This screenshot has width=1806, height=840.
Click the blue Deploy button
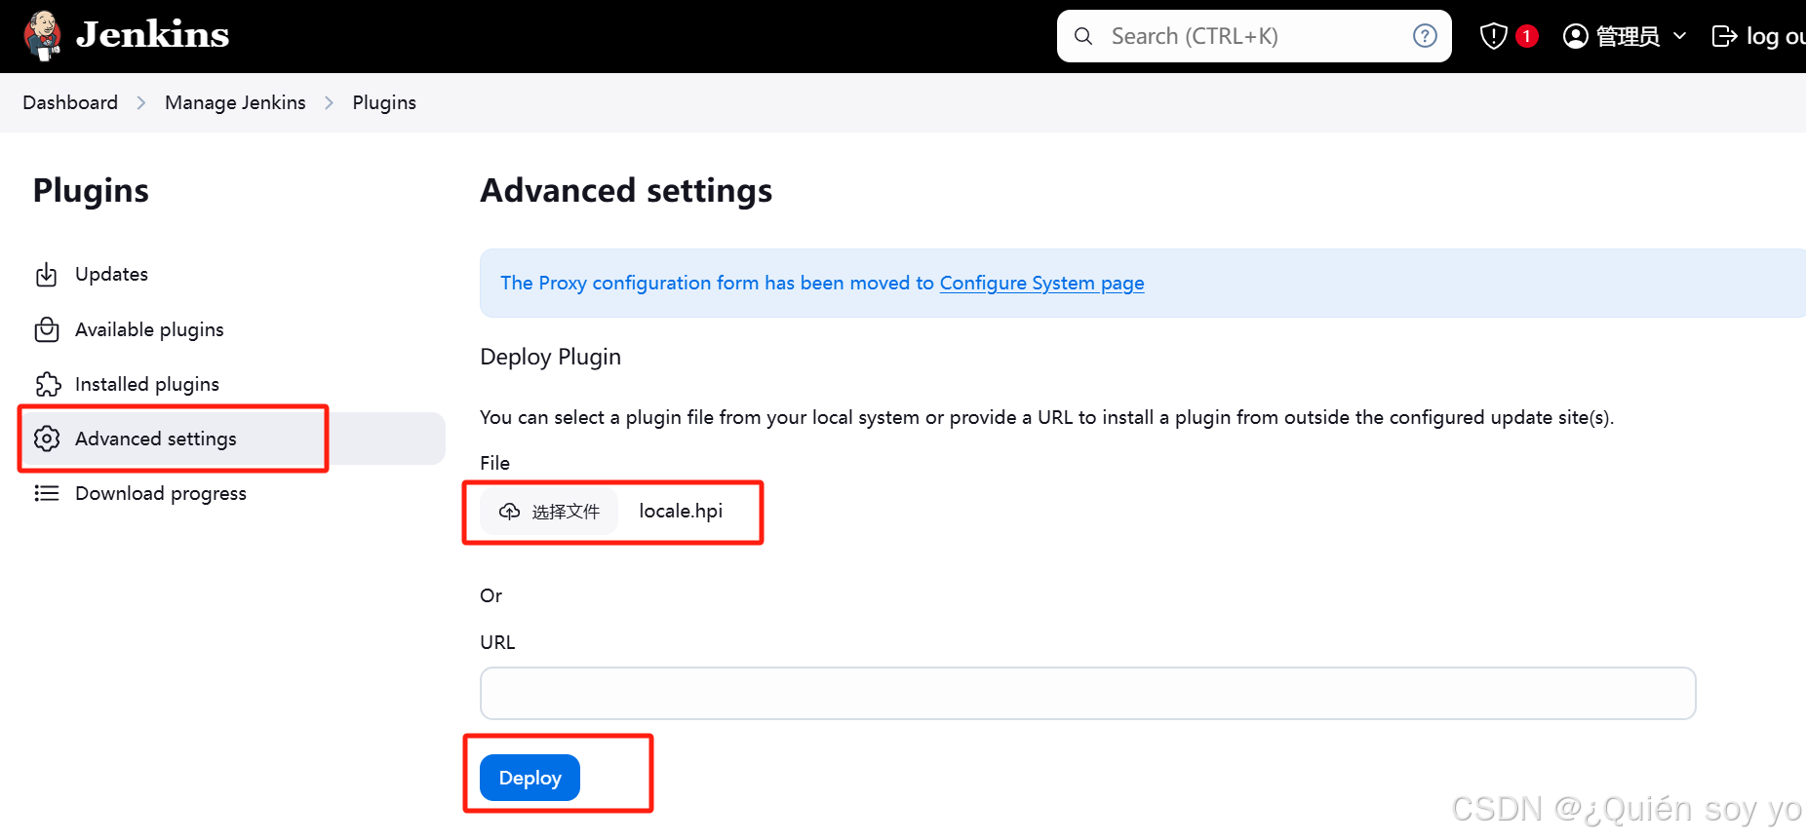[530, 778]
